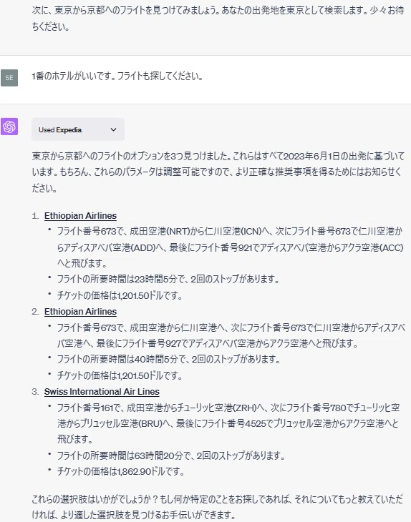Click the option 2 route text ending 927でアディスアベバ空港
The width and height of the screenshot is (411, 522).
[231, 335]
